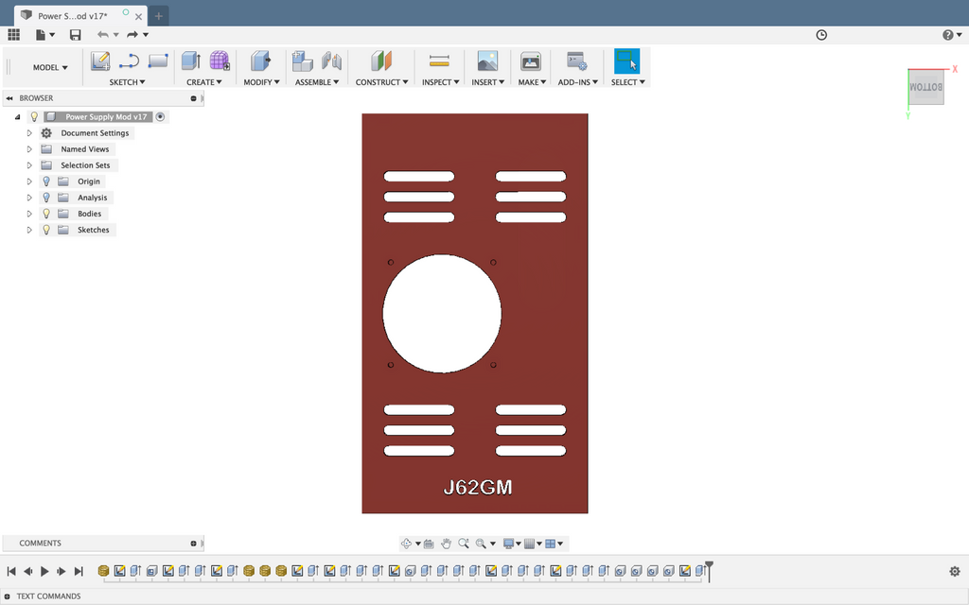Click the Create Form purple icon
969x605 pixels.
[x=220, y=61]
